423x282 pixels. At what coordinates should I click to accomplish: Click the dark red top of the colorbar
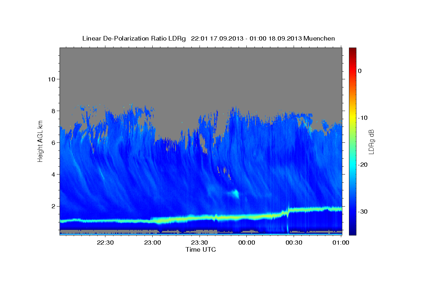(x=352, y=50)
